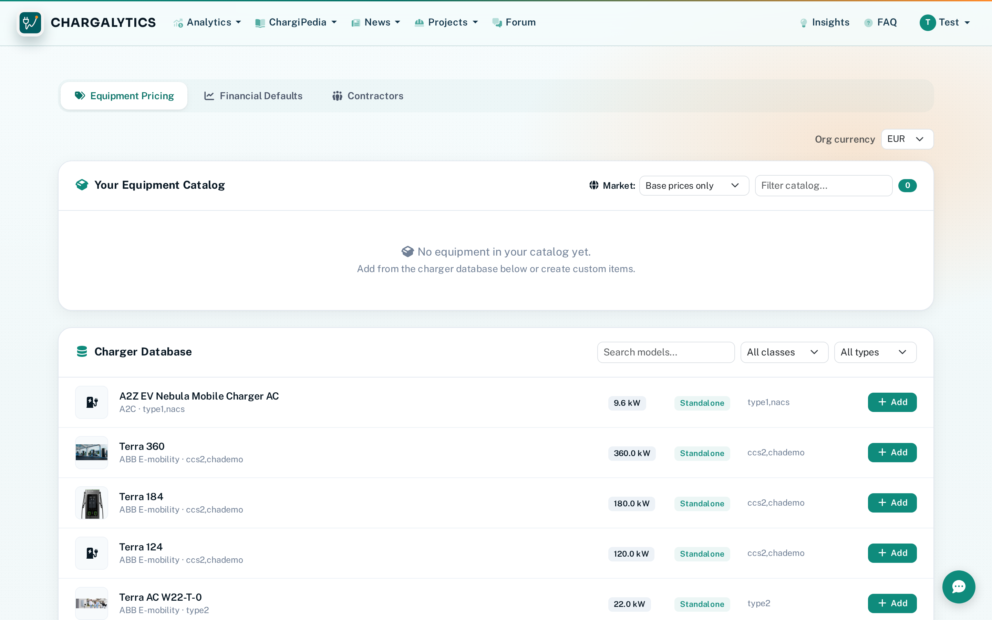The width and height of the screenshot is (992, 620).
Task: Go to the Forum page
Action: (514, 22)
